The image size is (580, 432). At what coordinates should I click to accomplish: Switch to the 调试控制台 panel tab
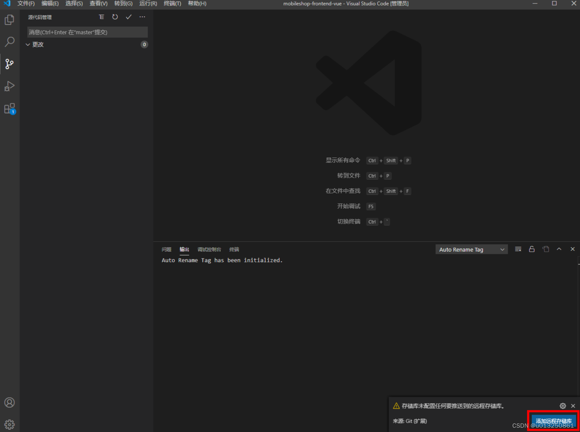tap(209, 250)
